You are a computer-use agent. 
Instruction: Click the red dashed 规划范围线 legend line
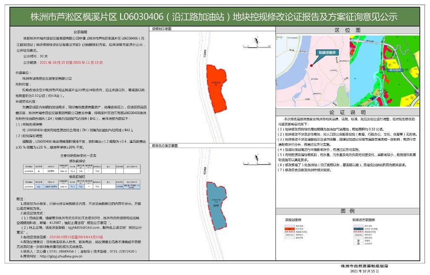(289, 231)
